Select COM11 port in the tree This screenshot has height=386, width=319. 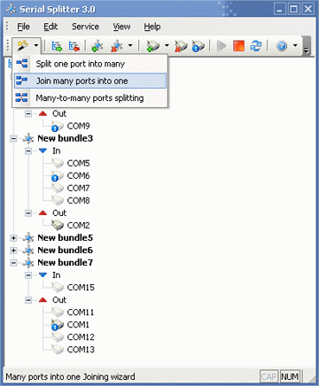tap(81, 313)
